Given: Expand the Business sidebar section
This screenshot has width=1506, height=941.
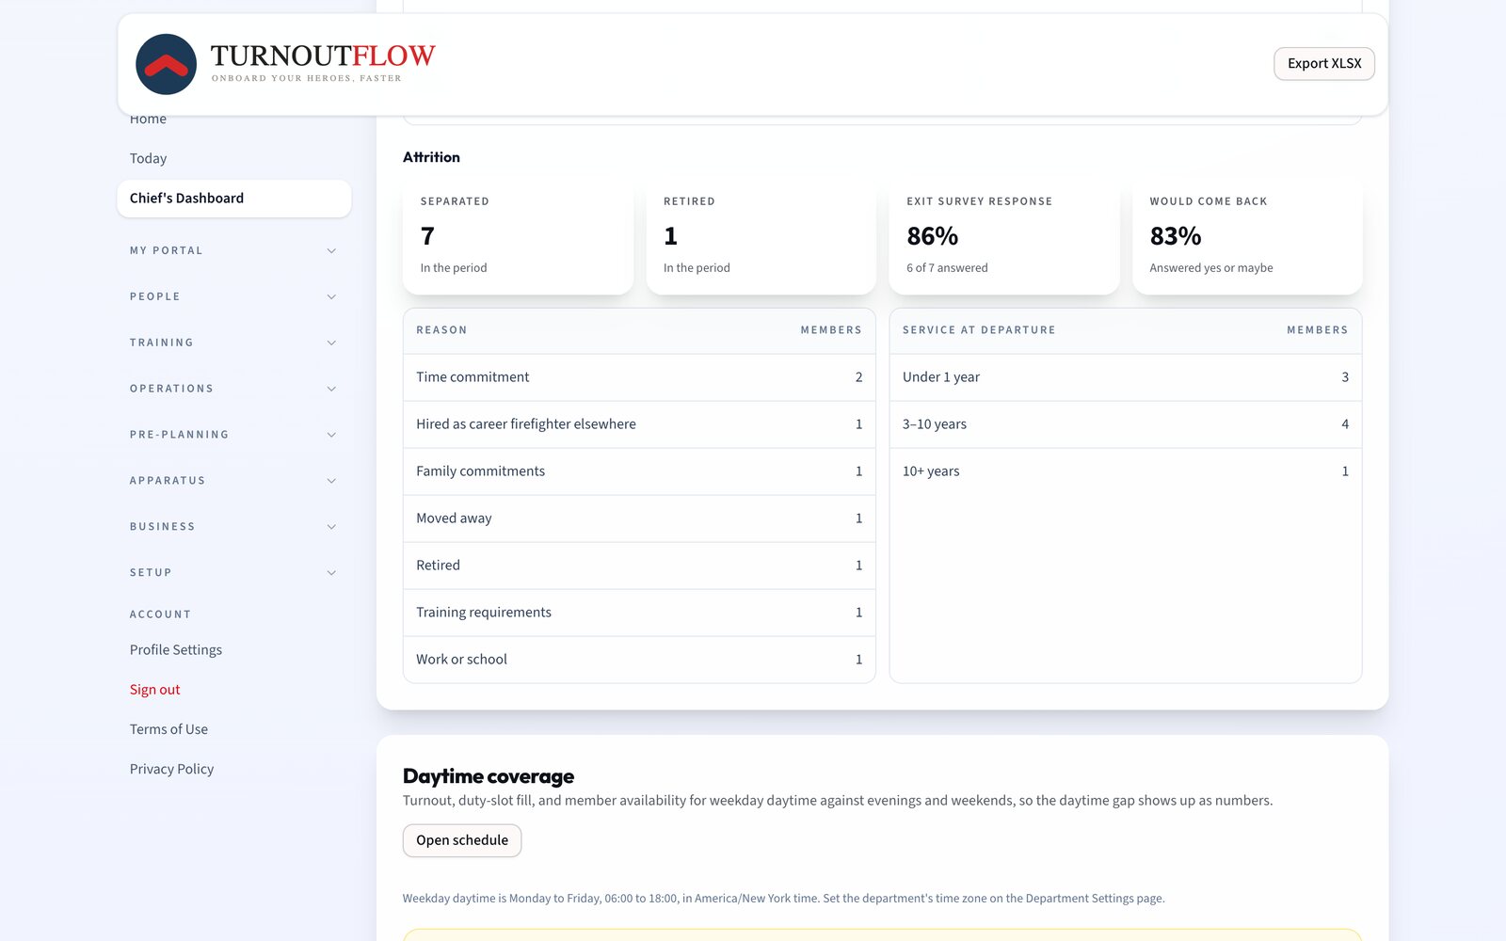Looking at the screenshot, I should click(x=233, y=527).
